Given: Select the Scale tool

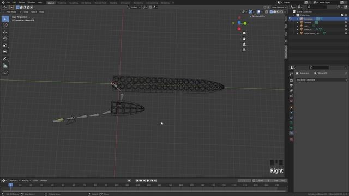Looking at the screenshot, I should (5, 45).
